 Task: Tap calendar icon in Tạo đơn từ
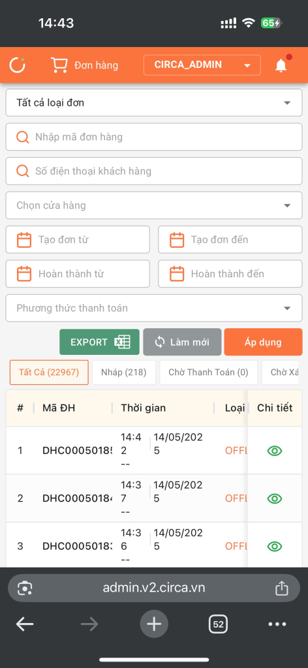click(x=24, y=240)
